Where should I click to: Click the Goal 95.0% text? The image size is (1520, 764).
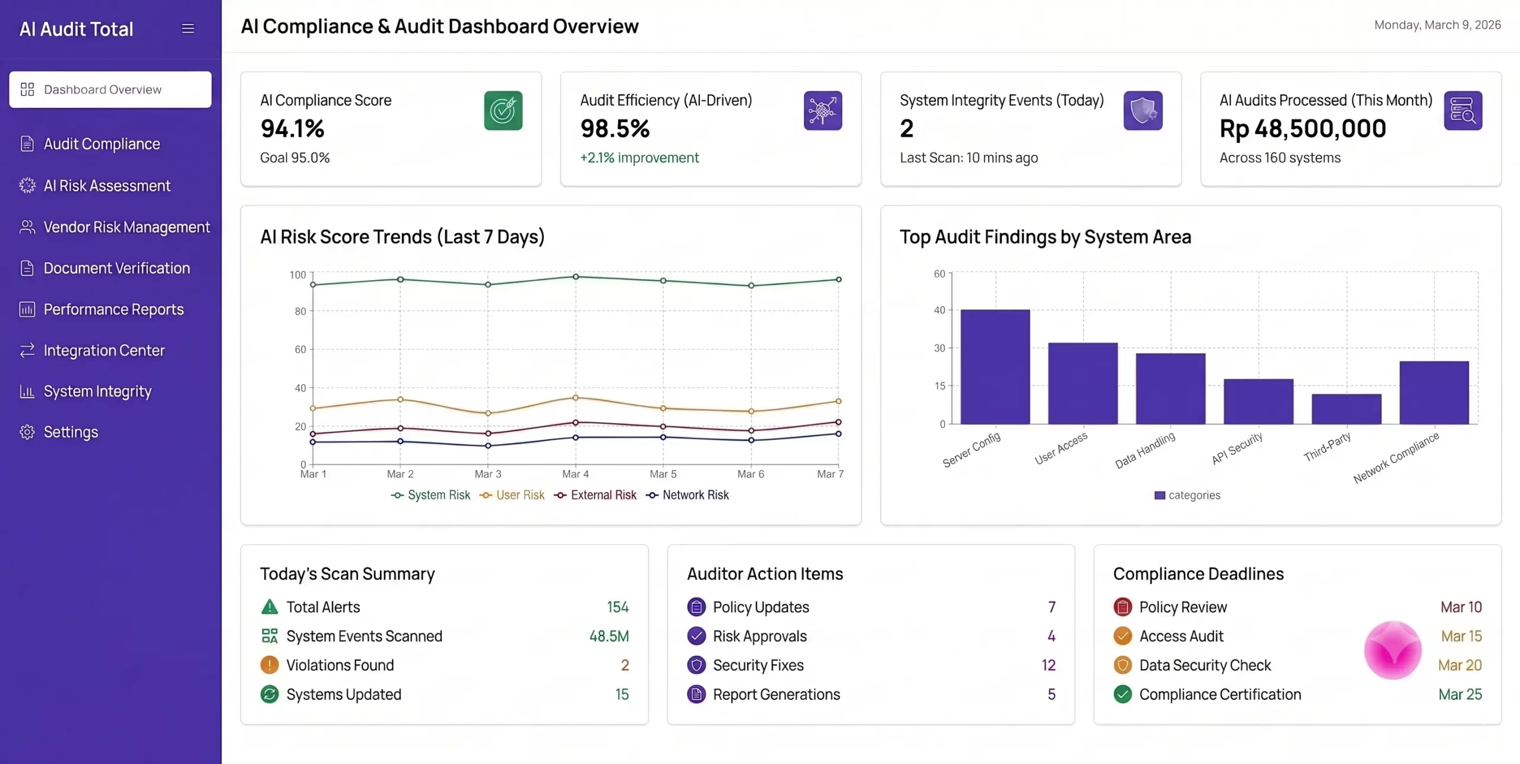coord(294,157)
